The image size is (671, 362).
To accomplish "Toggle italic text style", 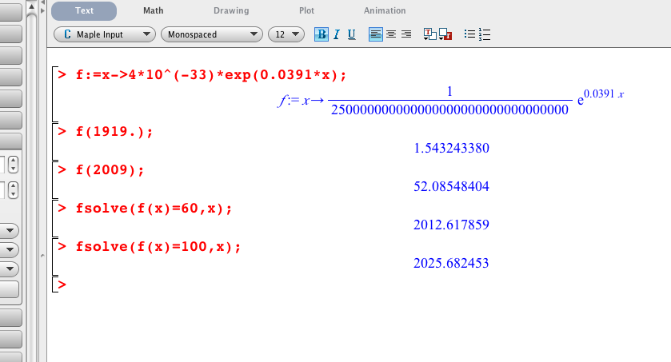I will pyautogui.click(x=337, y=34).
